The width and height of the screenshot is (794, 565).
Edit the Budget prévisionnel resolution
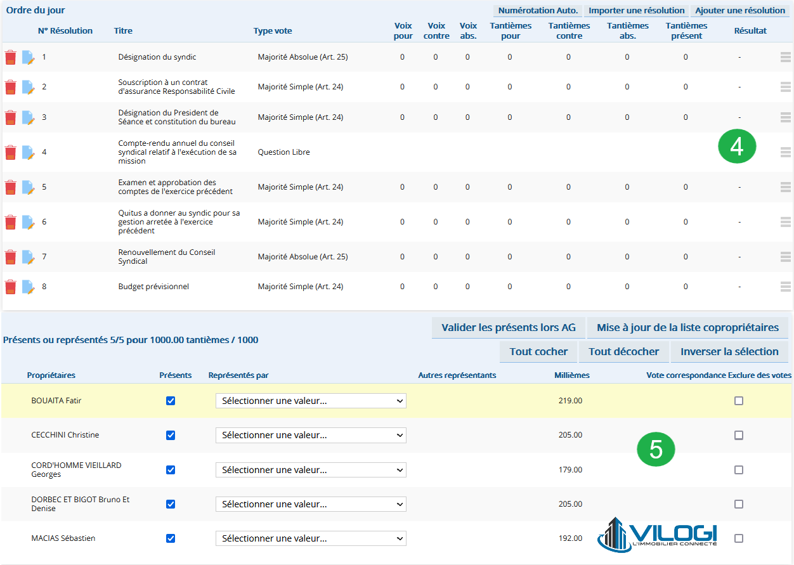pos(28,287)
